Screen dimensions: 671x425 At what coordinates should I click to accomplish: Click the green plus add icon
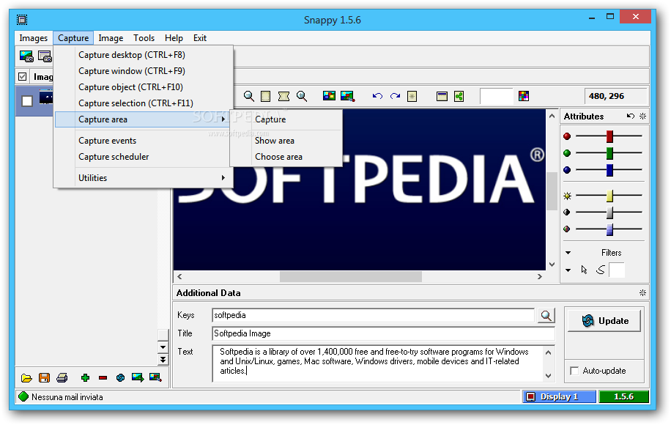85,377
